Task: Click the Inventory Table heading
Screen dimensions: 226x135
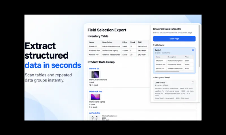Action: click(98, 36)
